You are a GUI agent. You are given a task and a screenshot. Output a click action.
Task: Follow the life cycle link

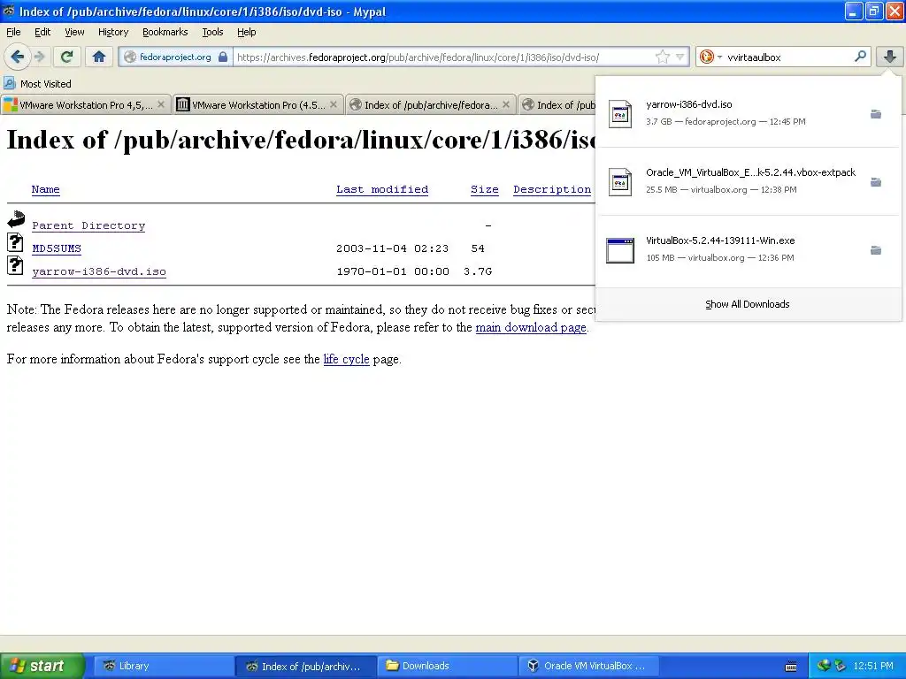(346, 359)
